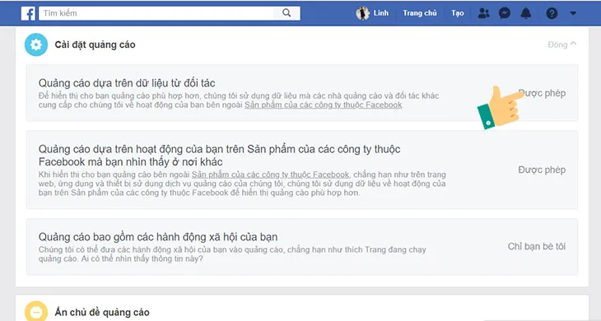Click the Ẩn chủ đề quảng cáo icon
The height and width of the screenshot is (321, 601).
(36, 312)
